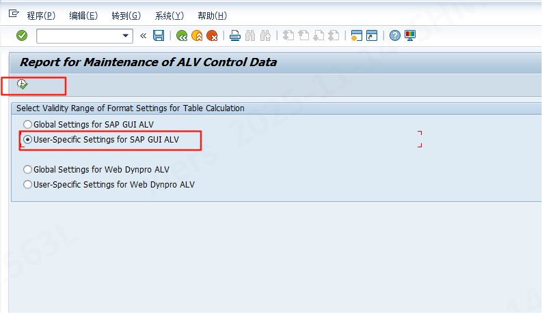
Task: Click the Print icon
Action: coord(235,35)
